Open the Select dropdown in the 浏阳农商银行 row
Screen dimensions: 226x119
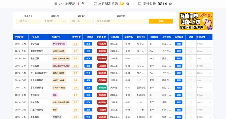tap(204, 51)
